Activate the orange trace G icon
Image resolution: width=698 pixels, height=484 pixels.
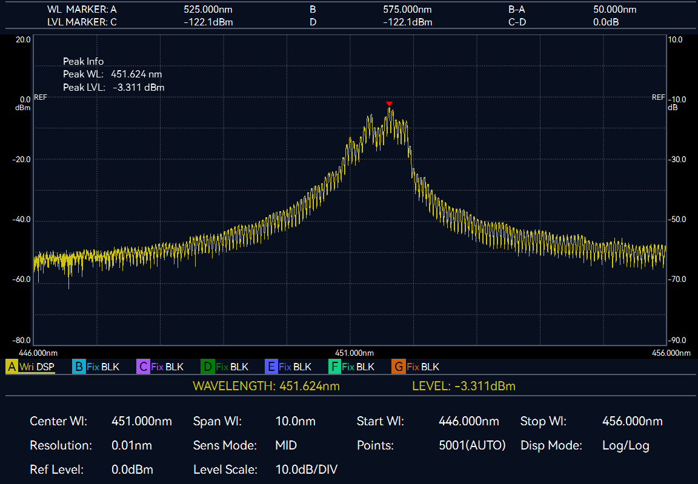point(398,367)
